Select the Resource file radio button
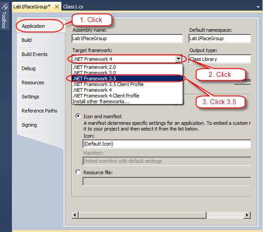 78,172
